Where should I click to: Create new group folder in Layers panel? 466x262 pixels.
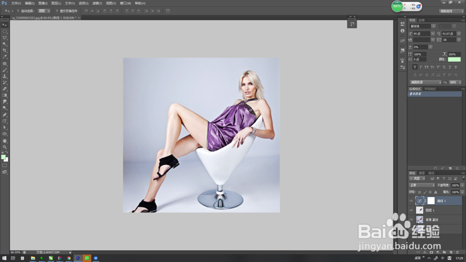click(x=444, y=252)
